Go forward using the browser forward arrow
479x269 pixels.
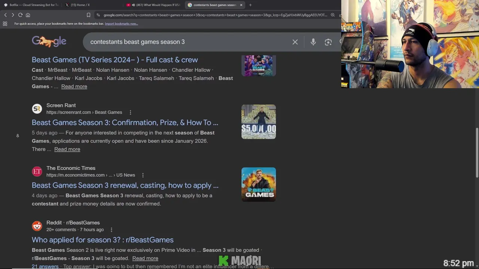tap(13, 15)
